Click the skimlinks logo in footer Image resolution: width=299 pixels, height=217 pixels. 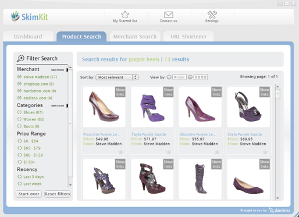(x=280, y=210)
